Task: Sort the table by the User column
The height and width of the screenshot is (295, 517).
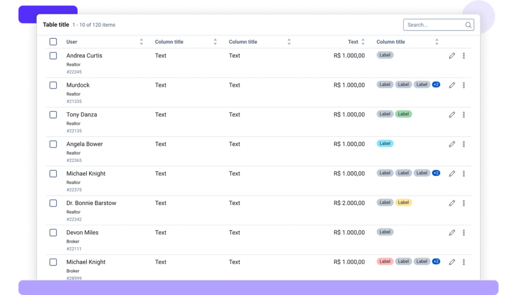Action: coord(141,42)
